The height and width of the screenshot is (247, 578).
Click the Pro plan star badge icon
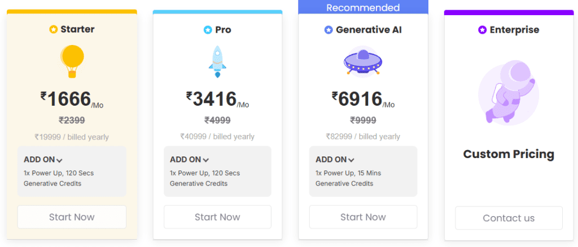tap(208, 30)
